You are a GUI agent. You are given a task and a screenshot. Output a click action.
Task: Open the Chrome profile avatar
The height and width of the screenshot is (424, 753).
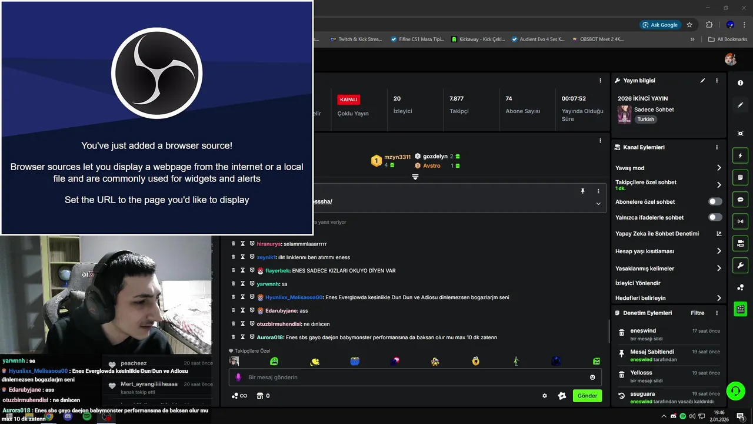[x=730, y=25]
